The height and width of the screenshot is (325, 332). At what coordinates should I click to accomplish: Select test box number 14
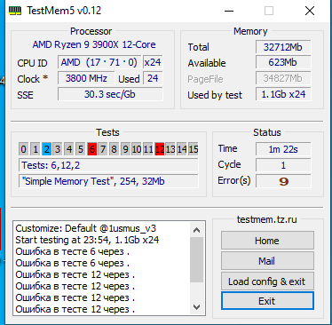182,149
